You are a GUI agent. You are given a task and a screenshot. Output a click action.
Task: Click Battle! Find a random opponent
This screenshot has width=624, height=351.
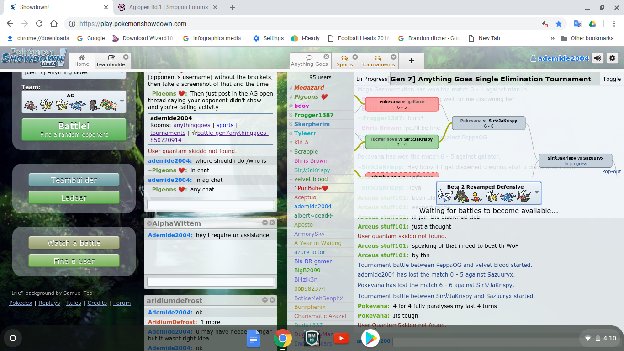(x=74, y=129)
